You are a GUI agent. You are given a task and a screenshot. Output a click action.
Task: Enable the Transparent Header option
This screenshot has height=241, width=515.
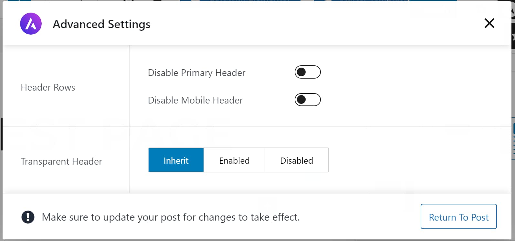(x=234, y=160)
